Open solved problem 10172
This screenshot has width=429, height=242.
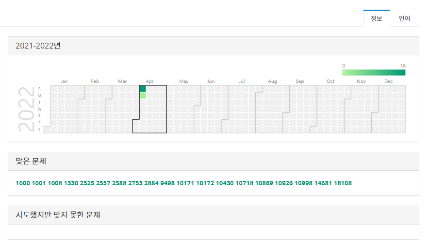coord(205,183)
